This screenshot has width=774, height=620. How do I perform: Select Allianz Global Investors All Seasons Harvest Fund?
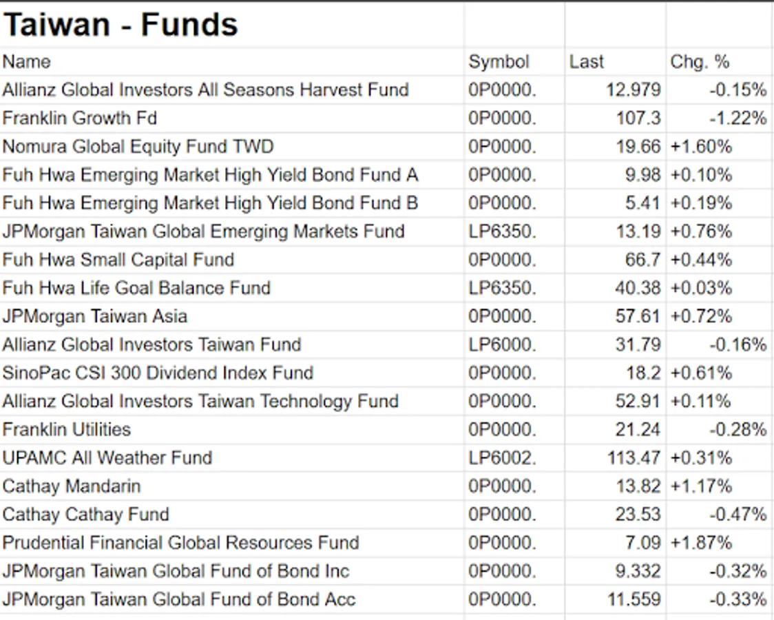[205, 90]
